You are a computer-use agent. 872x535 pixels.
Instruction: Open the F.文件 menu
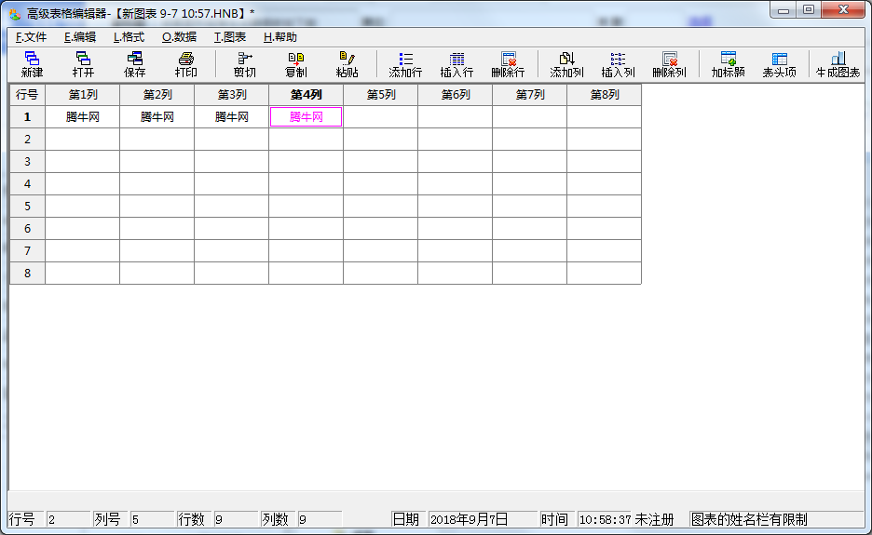pyautogui.click(x=31, y=37)
